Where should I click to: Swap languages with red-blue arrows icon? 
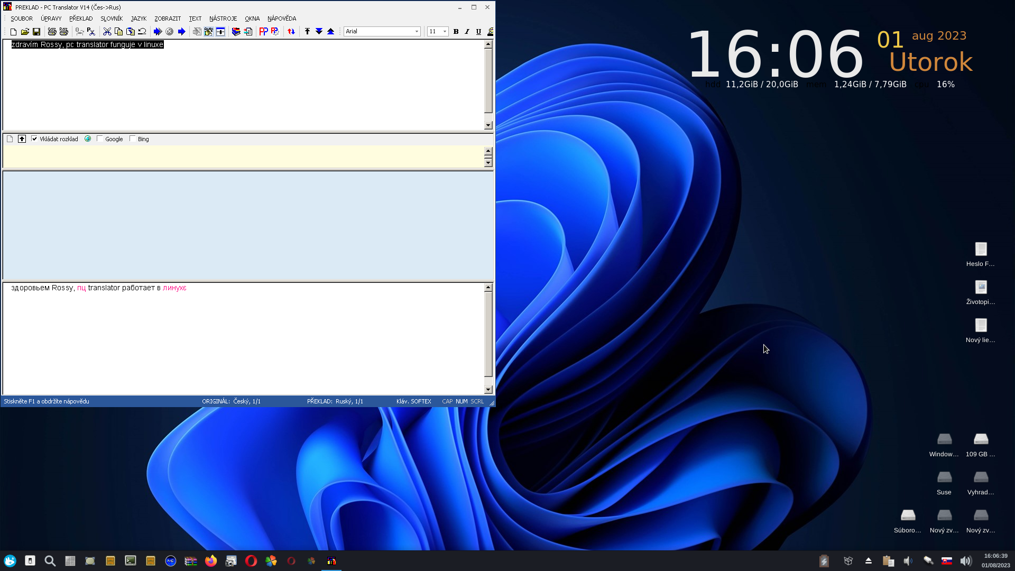[x=291, y=32]
